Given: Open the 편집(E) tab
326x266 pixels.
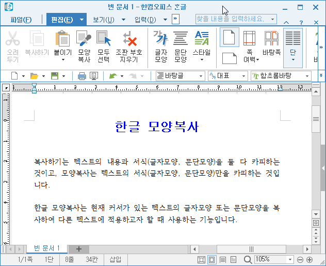Looking at the screenshot, I should click(x=62, y=20).
